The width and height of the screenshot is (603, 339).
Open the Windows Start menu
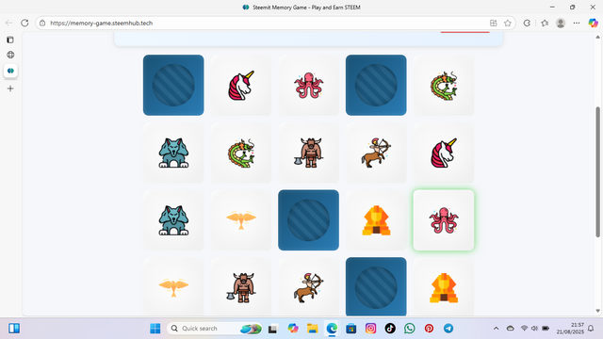point(155,329)
